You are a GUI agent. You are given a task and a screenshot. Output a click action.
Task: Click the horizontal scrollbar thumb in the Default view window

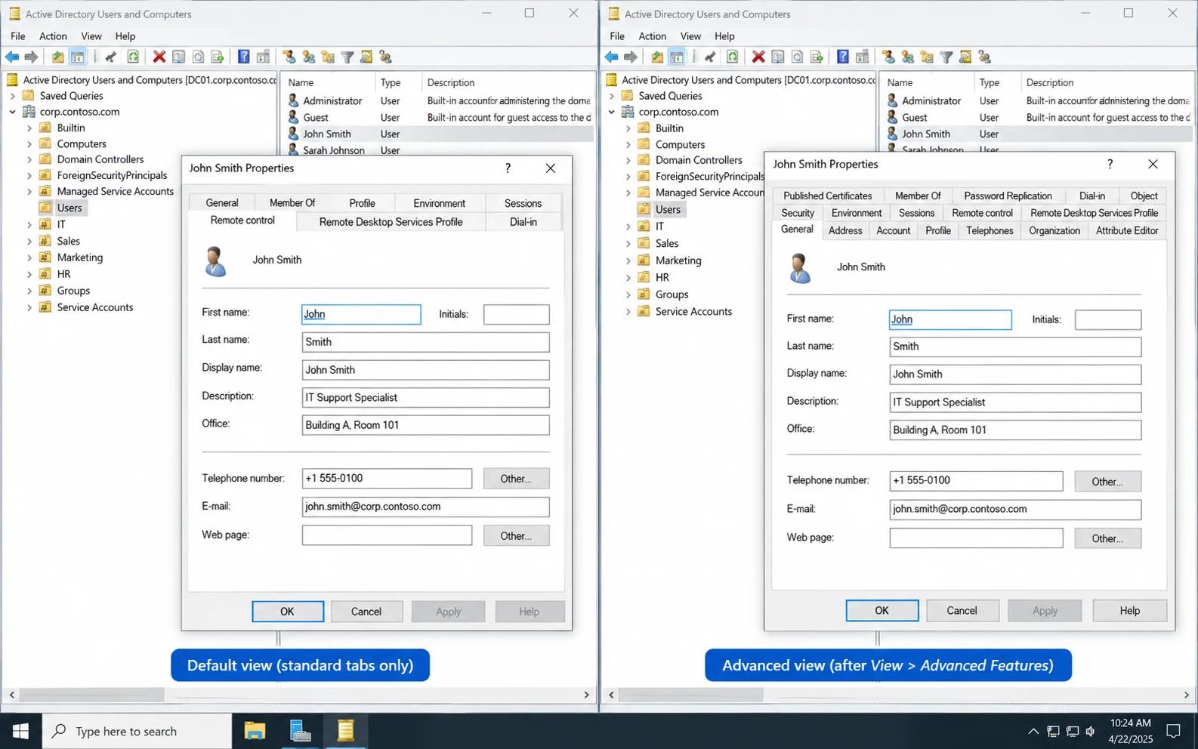coord(92,695)
